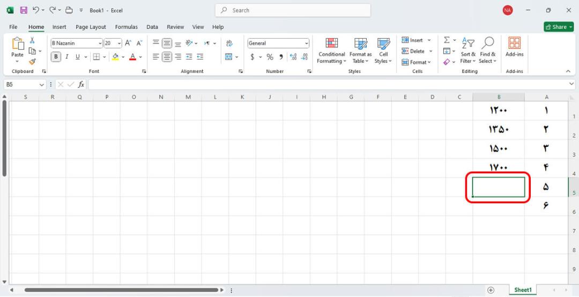The image size is (579, 297).
Task: Click AutoSum sigma icon
Action: [447, 40]
